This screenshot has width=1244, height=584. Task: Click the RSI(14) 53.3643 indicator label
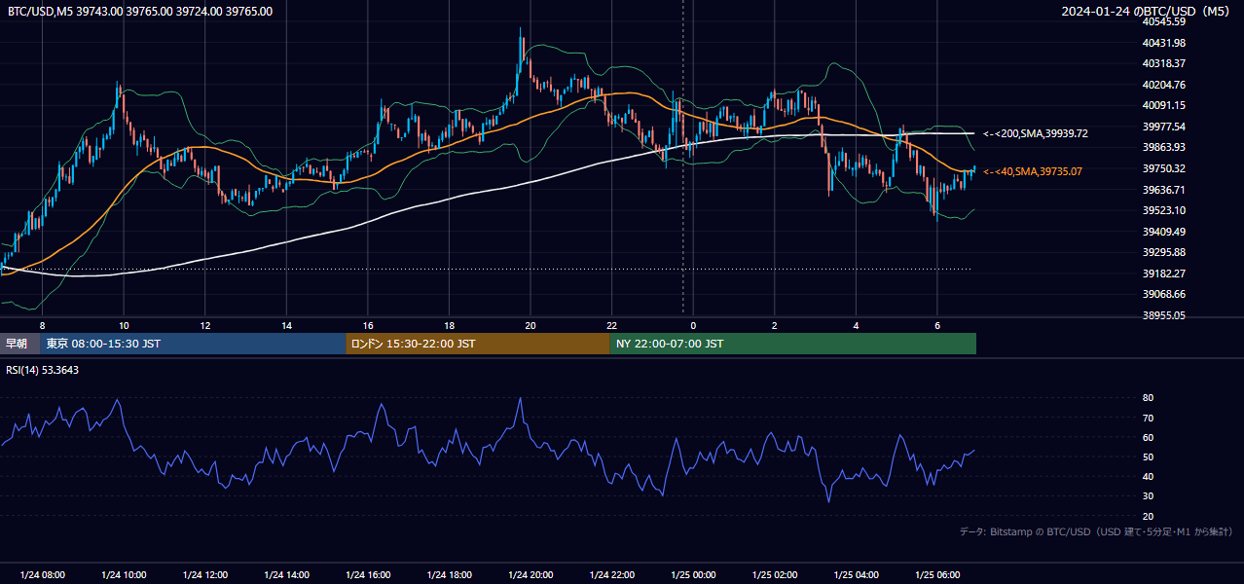[x=43, y=370]
